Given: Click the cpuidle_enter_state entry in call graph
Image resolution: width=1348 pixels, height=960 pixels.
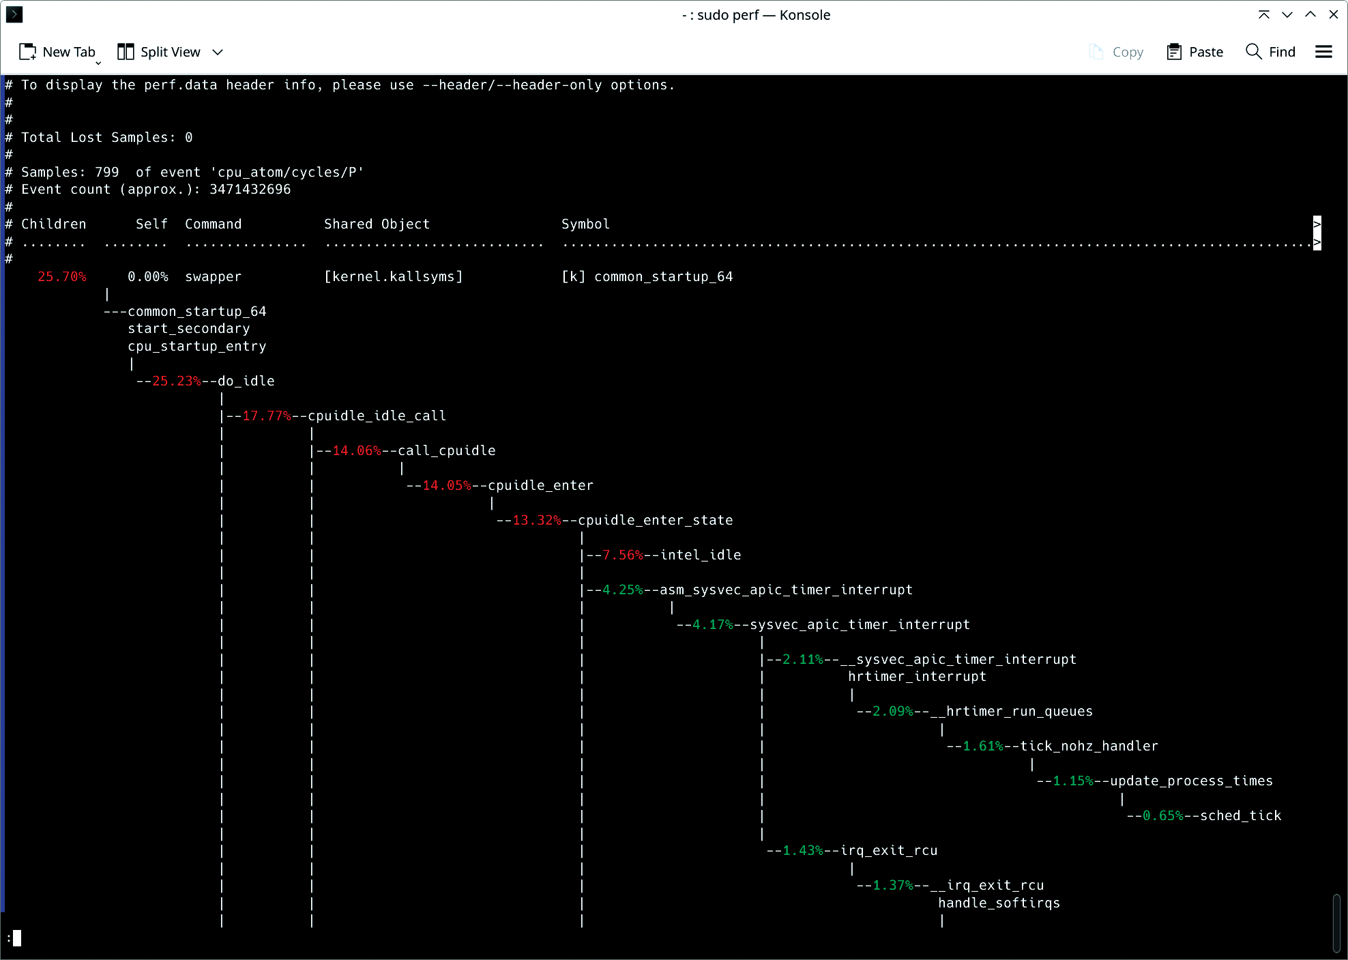Looking at the screenshot, I should coord(655,520).
